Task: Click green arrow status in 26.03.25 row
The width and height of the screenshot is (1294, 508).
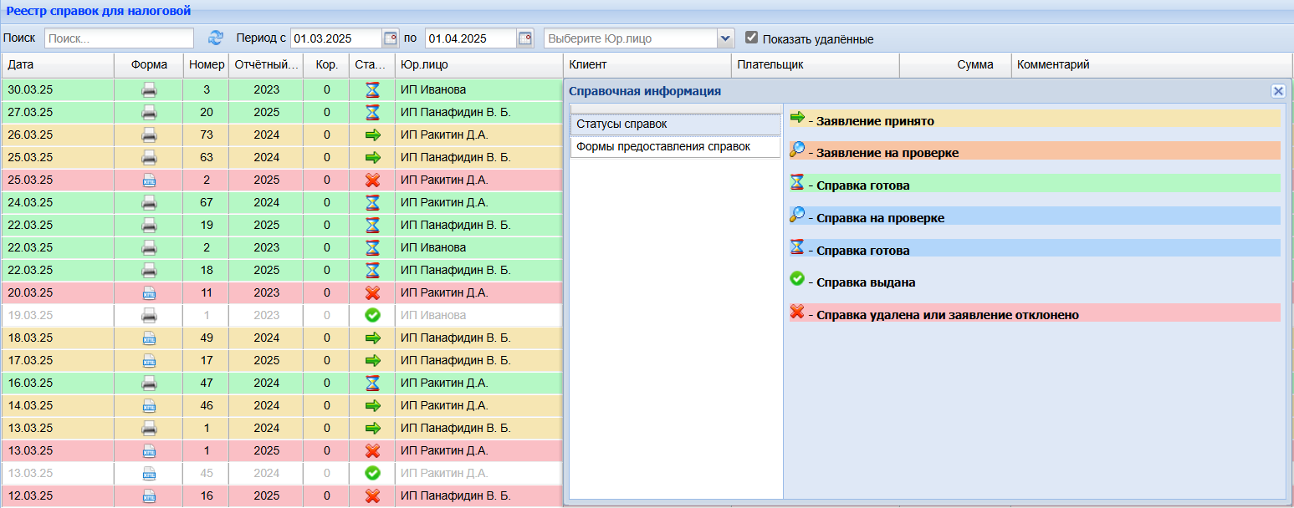Action: (372, 135)
